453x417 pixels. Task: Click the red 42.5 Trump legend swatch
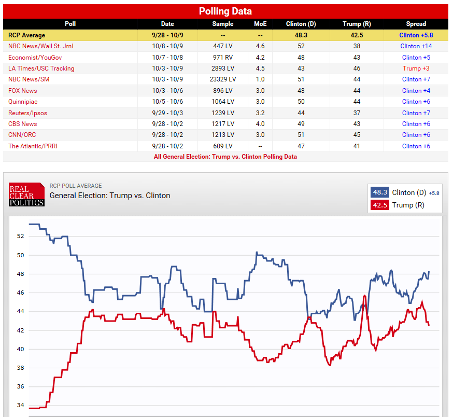click(379, 205)
